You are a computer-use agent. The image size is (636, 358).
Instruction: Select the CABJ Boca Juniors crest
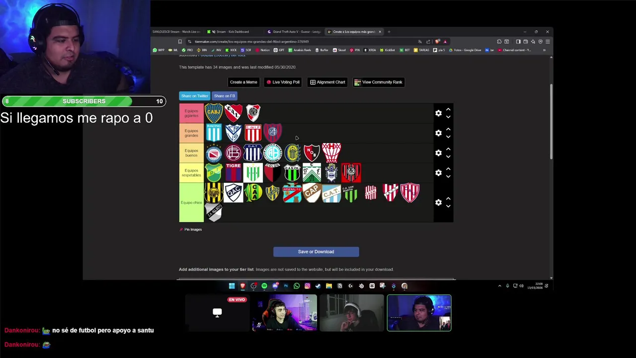214,113
